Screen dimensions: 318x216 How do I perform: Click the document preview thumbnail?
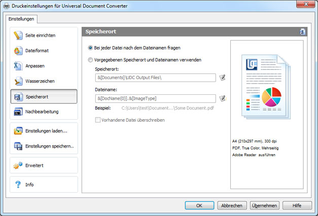(266, 87)
